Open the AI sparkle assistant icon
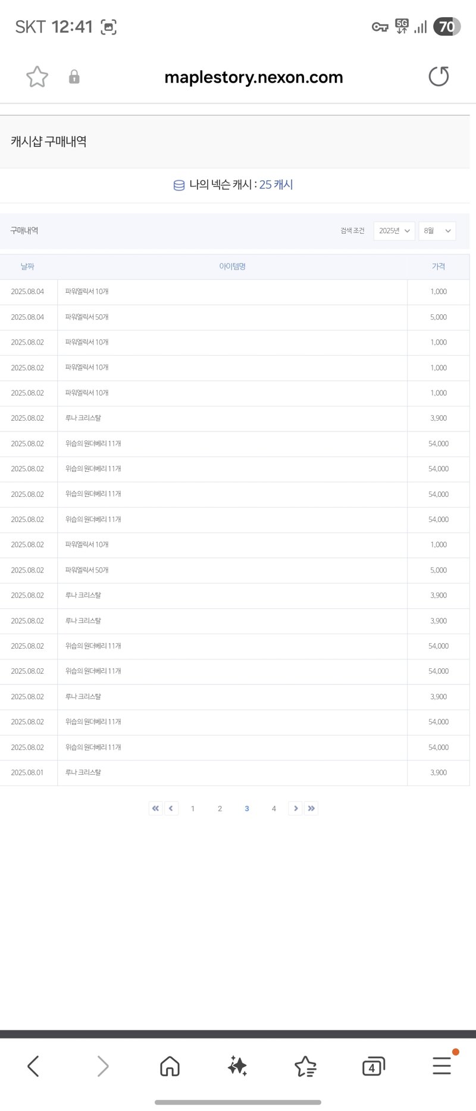 click(x=237, y=1066)
